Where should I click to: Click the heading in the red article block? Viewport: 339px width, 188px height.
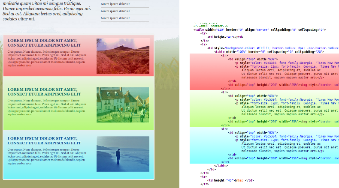[x=44, y=43]
